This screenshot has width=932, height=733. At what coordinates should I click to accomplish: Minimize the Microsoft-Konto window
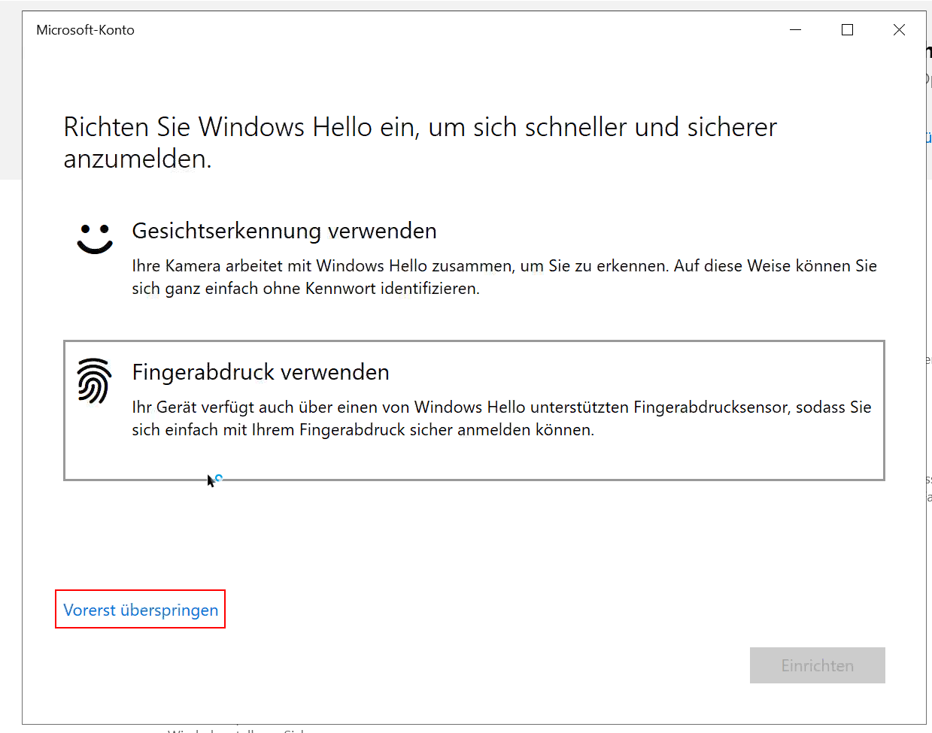tap(796, 30)
